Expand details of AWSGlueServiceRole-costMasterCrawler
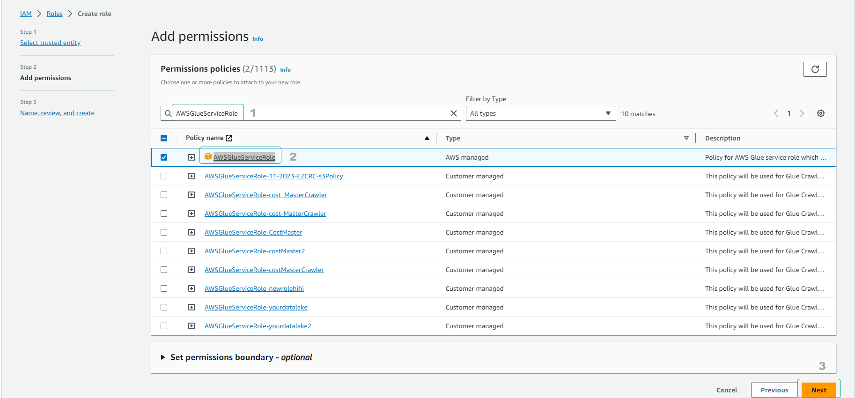The width and height of the screenshot is (855, 398). 192,270
